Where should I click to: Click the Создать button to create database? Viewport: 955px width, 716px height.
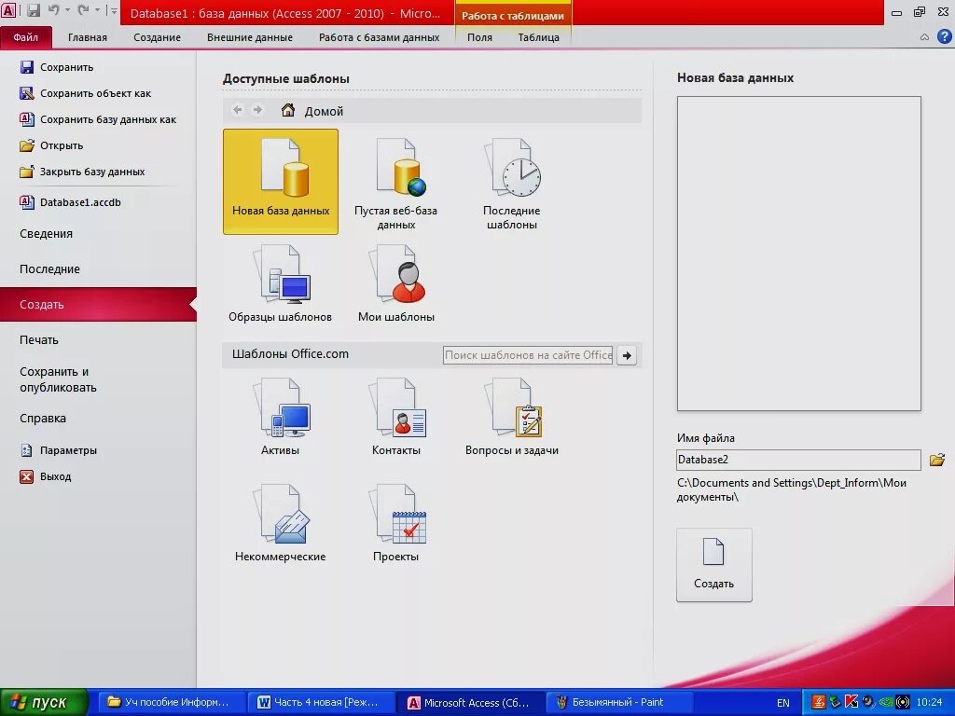(713, 565)
